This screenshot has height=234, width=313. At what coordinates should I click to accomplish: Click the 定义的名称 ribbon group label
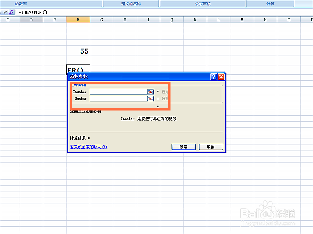click(131, 4)
